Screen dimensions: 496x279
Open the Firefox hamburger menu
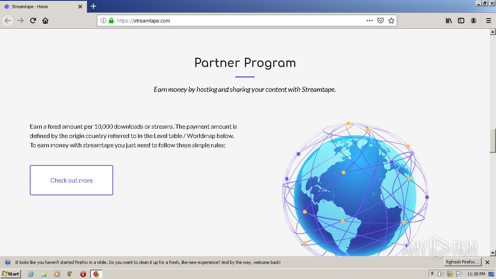(488, 21)
